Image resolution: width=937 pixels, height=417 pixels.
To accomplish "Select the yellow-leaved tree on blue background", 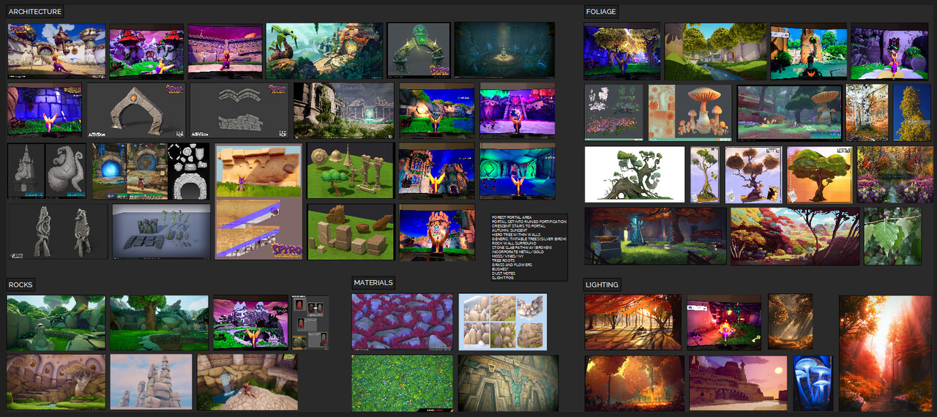I will pyautogui.click(x=911, y=112).
